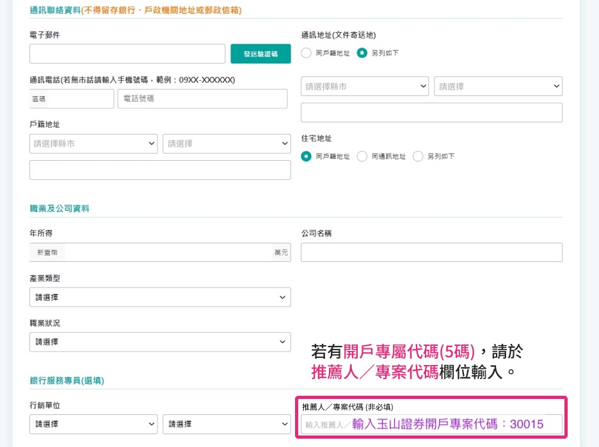Viewport: 599px width, 447px height.
Task: Expand first 行銷單位 dropdown
Action: tap(93, 424)
